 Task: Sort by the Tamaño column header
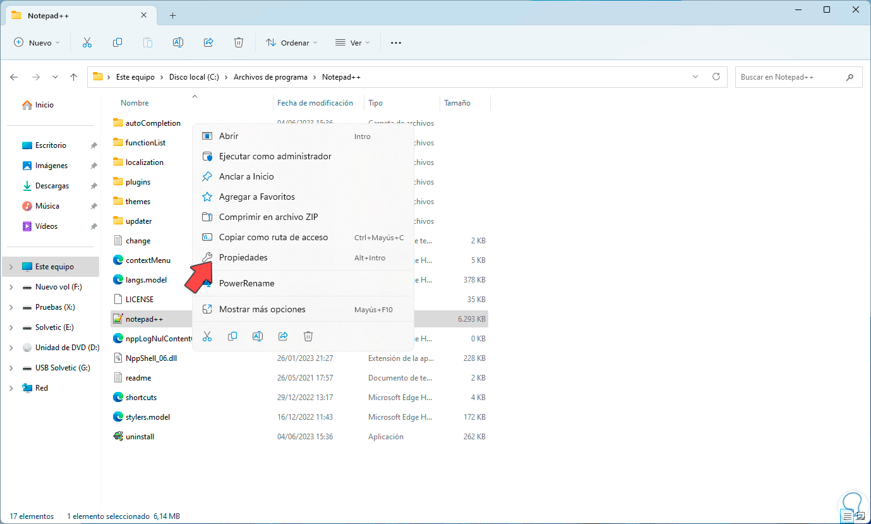[457, 103]
